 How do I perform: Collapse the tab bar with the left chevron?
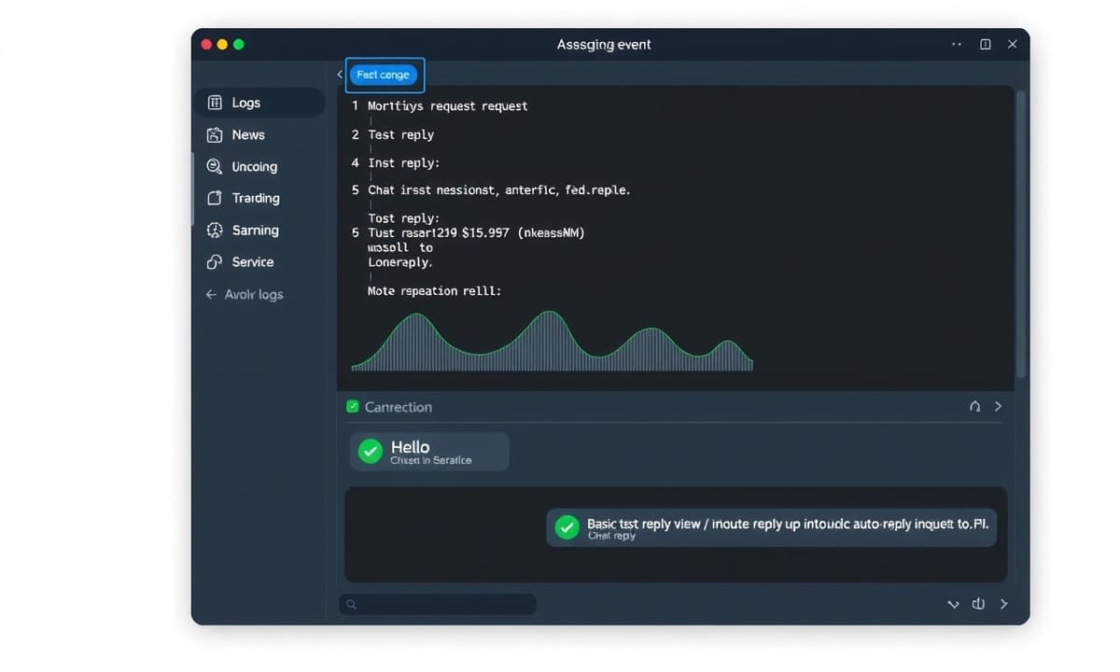tap(340, 75)
